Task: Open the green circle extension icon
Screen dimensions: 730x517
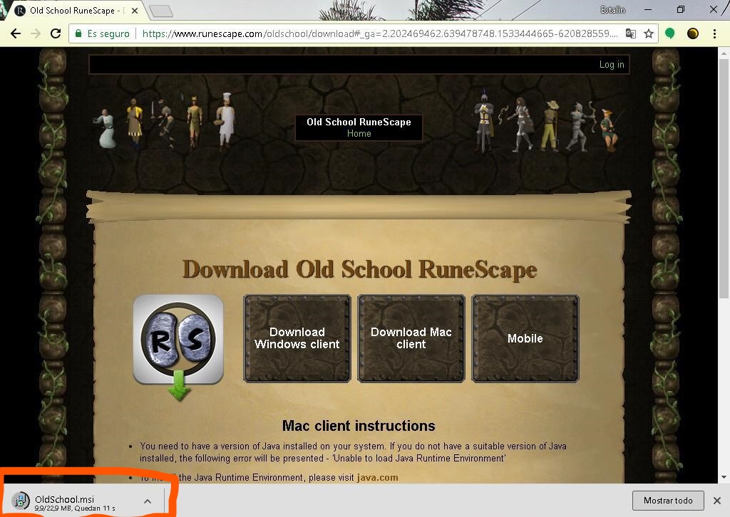Action: (670, 33)
